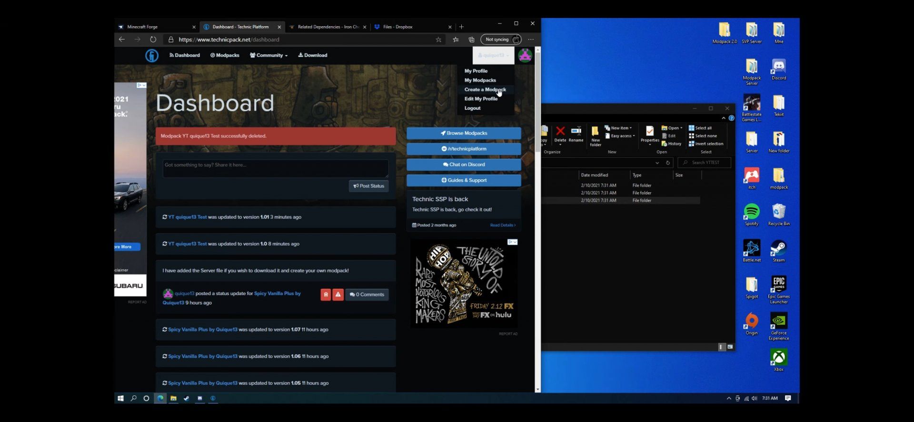Viewport: 914px width, 422px height.
Task: Select the Modpack 2.0 folder on the desktop
Action: (x=725, y=33)
